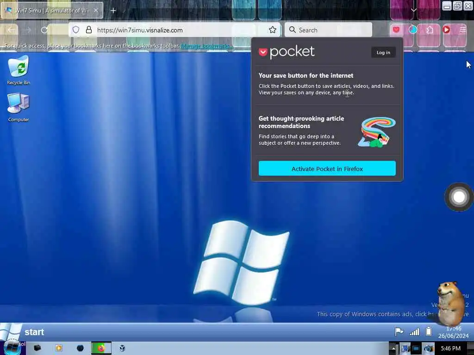Viewport: 474px width, 355px height.
Task: Click the Pocket save toolbar icon
Action: (x=396, y=30)
